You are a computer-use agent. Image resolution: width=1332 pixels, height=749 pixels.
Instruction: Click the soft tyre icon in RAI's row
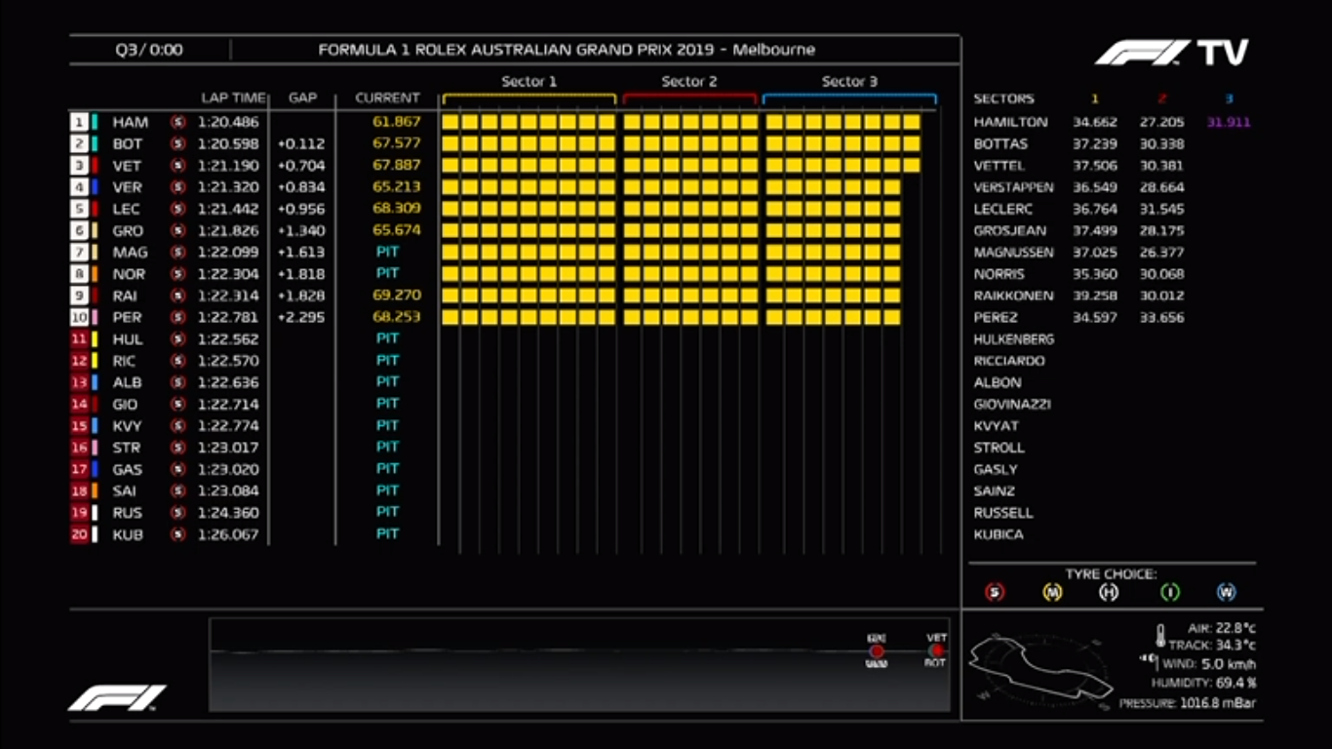pyautogui.click(x=177, y=296)
